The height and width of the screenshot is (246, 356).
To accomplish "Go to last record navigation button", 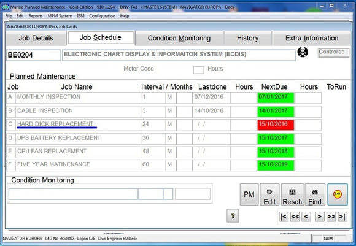I will [342, 217].
